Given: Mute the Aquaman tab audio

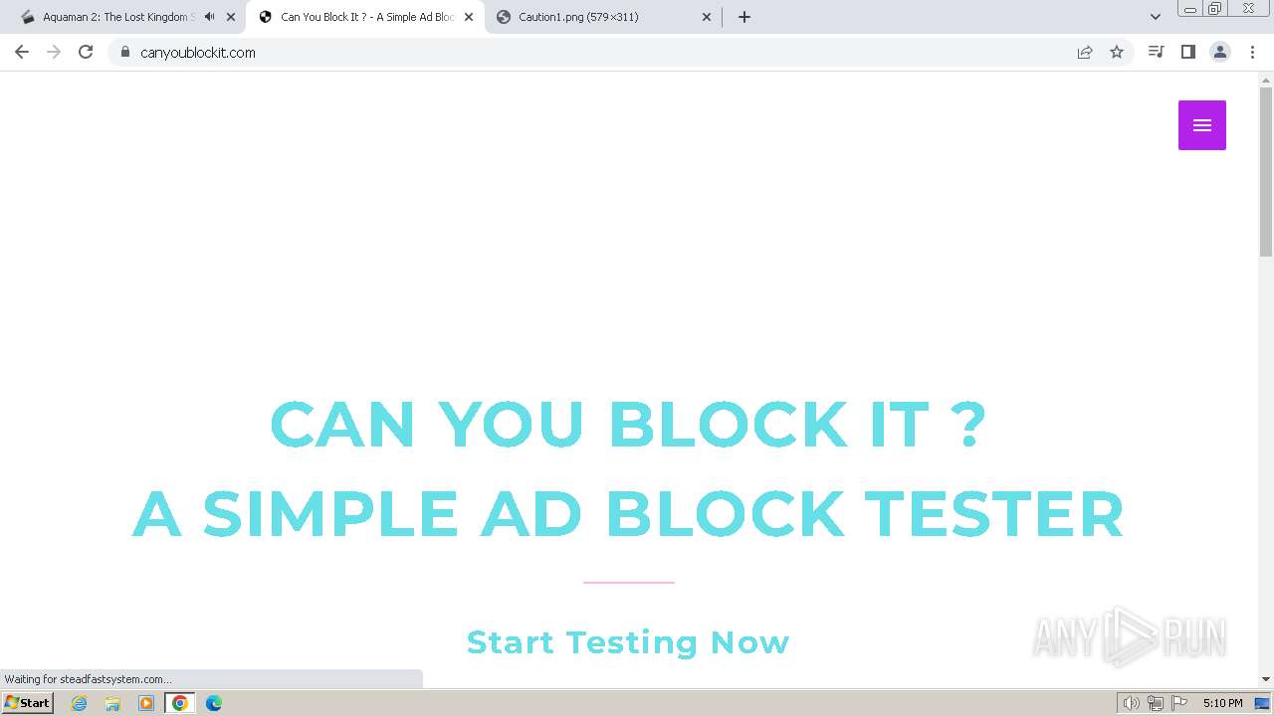Looking at the screenshot, I should click(x=209, y=17).
